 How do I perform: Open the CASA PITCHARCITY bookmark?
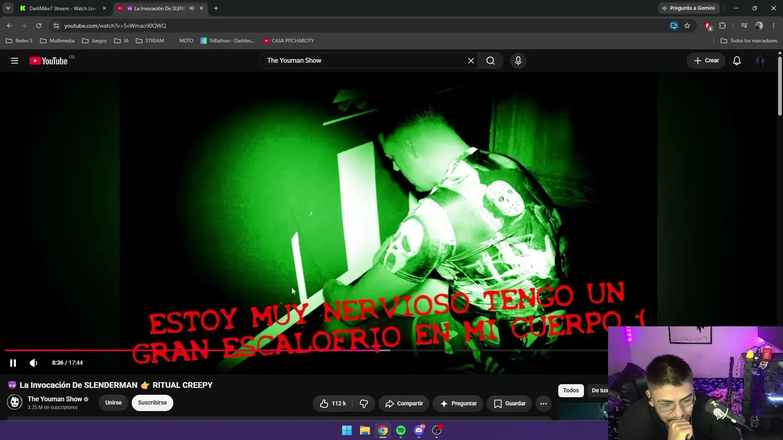289,41
